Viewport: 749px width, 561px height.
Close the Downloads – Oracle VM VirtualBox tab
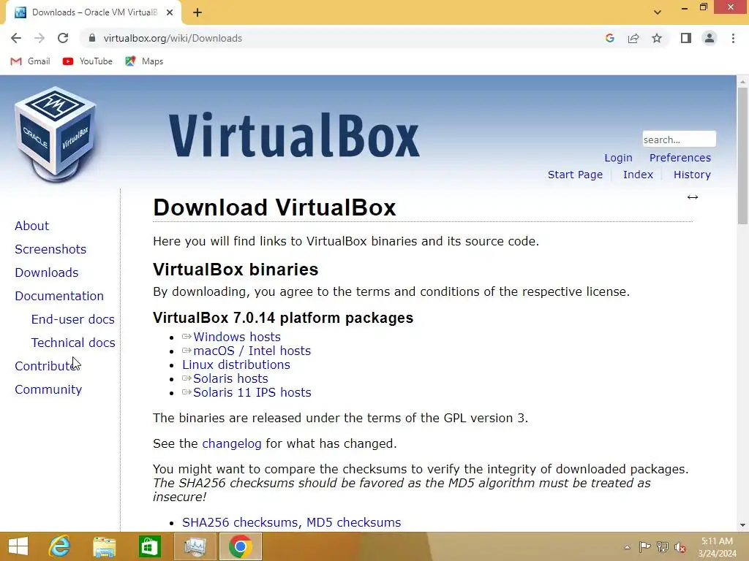pos(170,12)
